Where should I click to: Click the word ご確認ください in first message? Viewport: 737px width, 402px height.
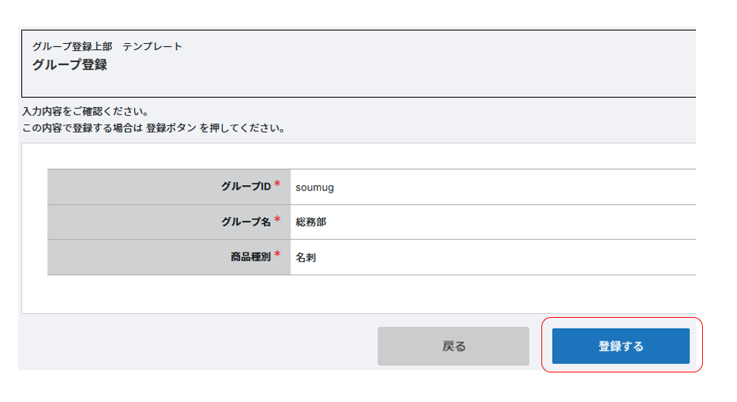(x=112, y=112)
